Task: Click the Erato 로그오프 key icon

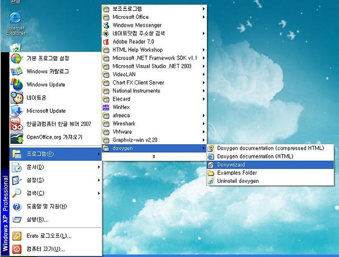Action: point(16,236)
